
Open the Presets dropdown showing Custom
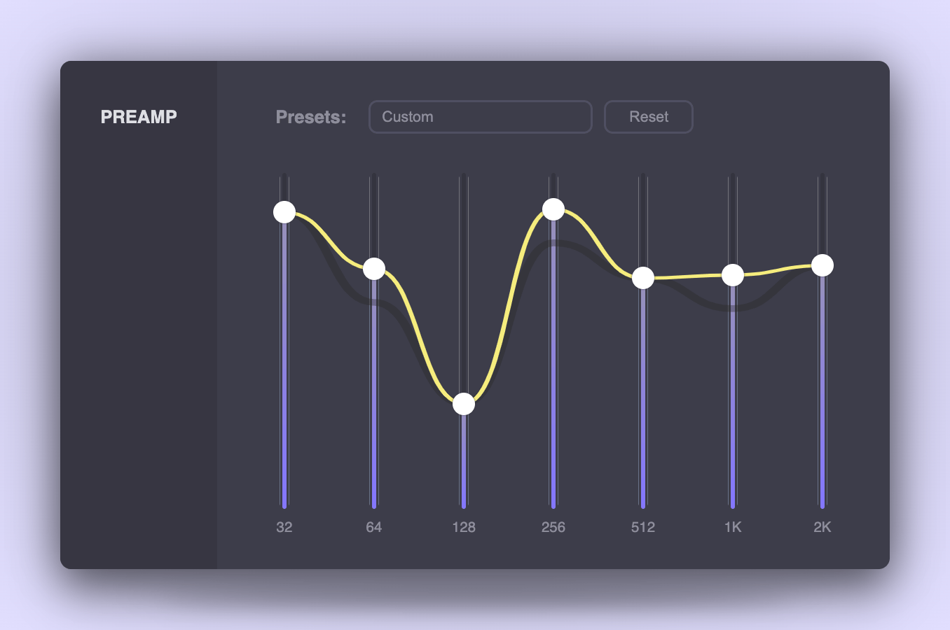click(x=479, y=117)
